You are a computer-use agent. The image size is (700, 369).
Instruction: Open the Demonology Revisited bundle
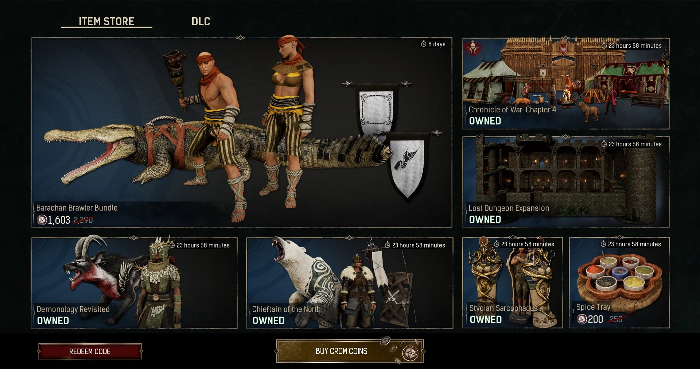[x=134, y=283]
